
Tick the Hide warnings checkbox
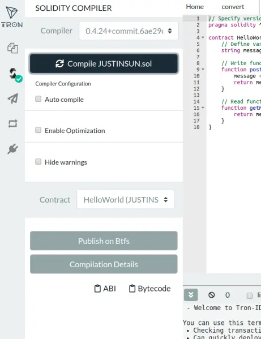tap(38, 162)
